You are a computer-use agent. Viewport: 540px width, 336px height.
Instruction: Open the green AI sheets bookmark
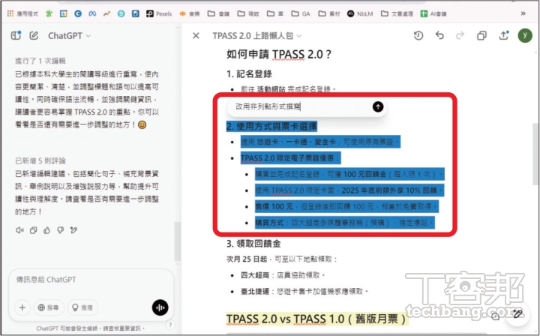[x=433, y=13]
